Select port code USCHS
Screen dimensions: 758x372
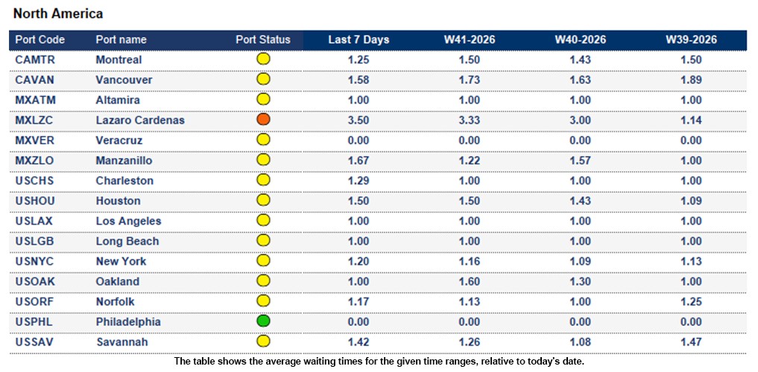34,181
